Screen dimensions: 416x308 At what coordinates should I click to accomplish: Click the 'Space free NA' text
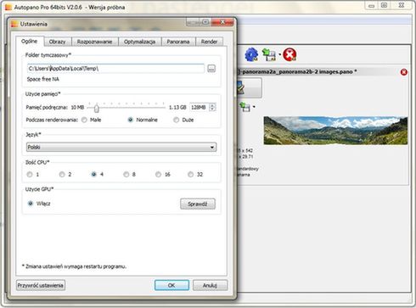click(x=43, y=80)
